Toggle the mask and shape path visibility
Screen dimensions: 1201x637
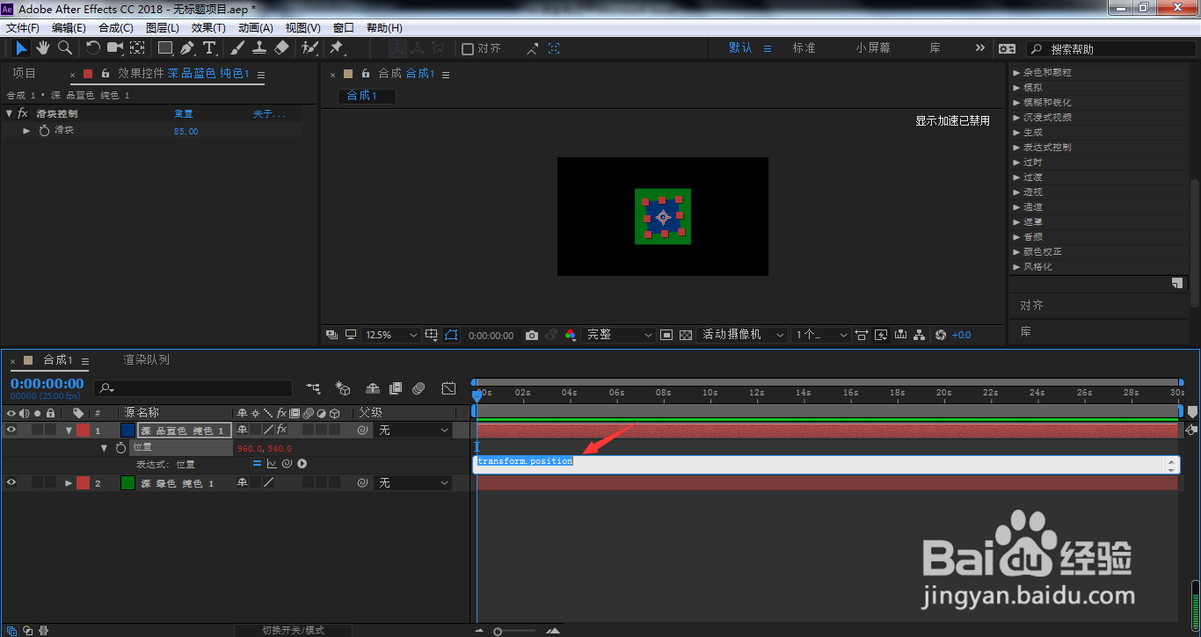(451, 335)
